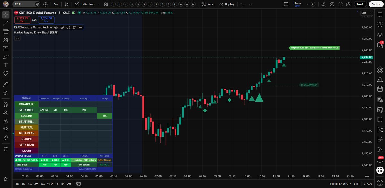Select the trend line drawing tool
The height and width of the screenshot is (188, 385).
click(5, 23)
